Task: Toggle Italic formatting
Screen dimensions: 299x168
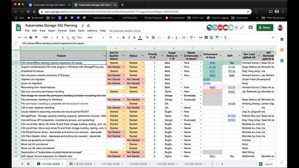Action: coord(129,37)
